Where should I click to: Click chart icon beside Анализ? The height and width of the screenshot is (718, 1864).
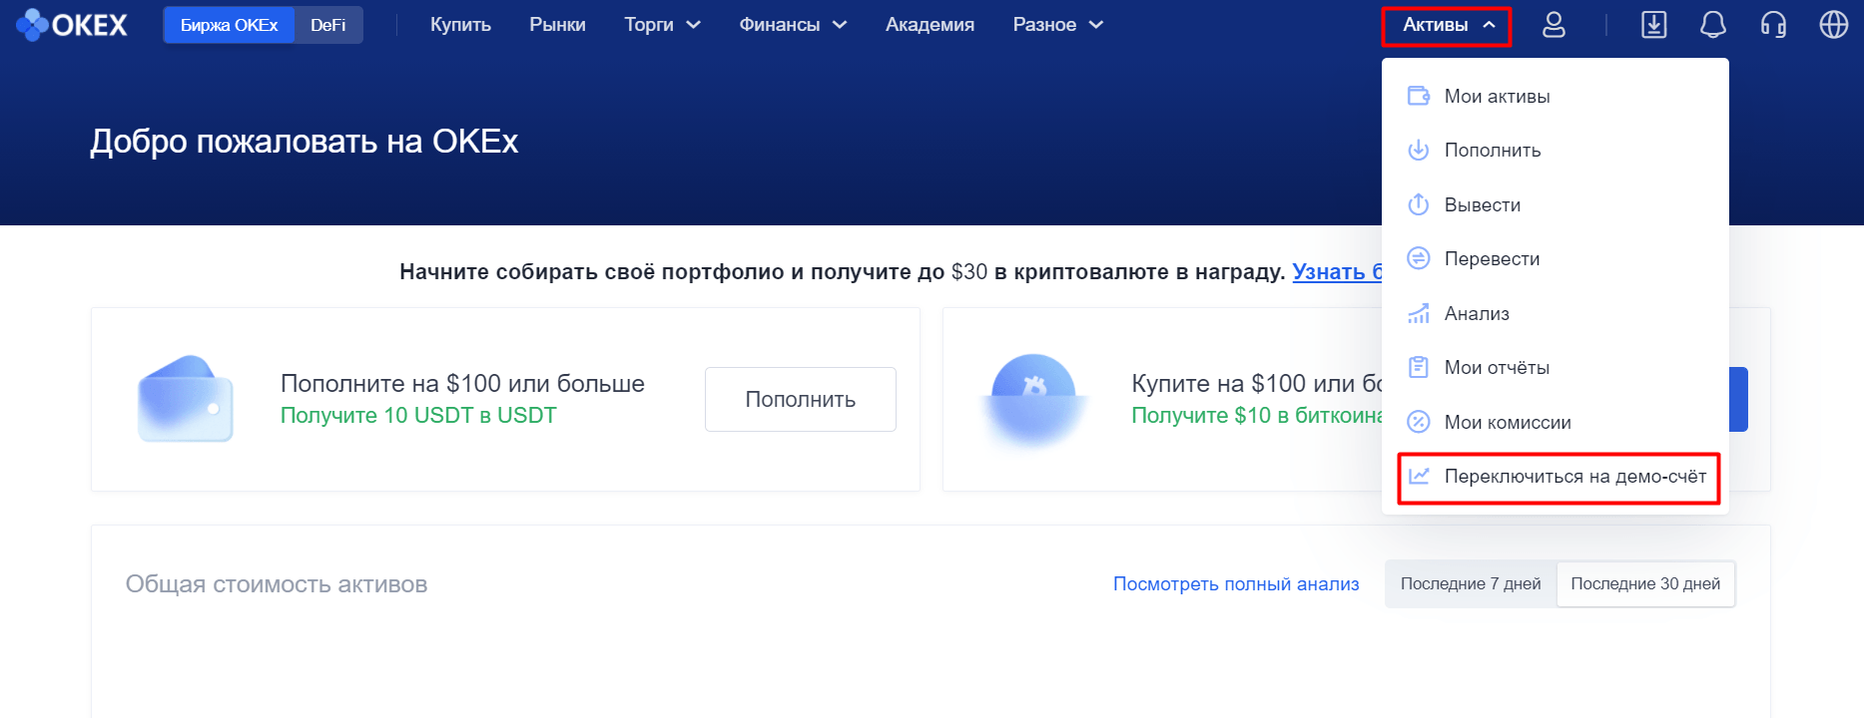(1419, 313)
